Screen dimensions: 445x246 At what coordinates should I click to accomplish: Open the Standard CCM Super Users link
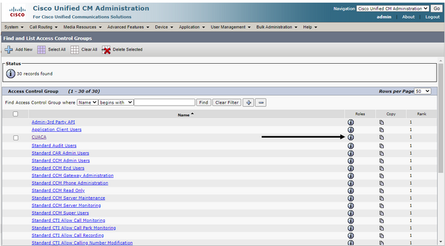pyautogui.click(x=60, y=213)
